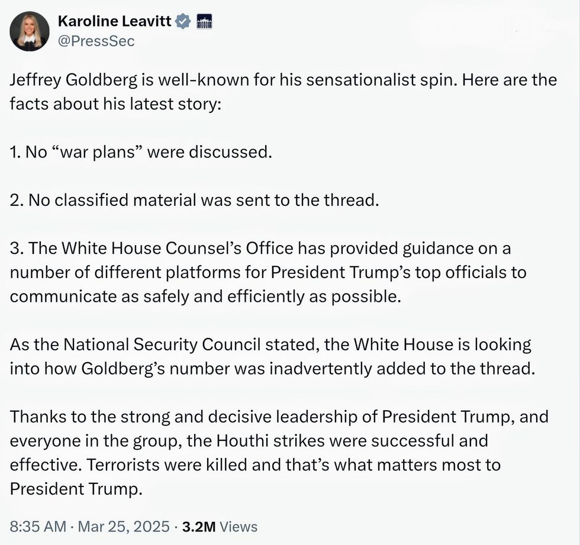Click point 2 about classified material

[194, 200]
